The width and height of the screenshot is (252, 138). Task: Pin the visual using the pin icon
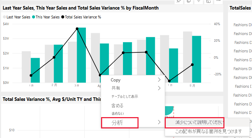[179, 1]
